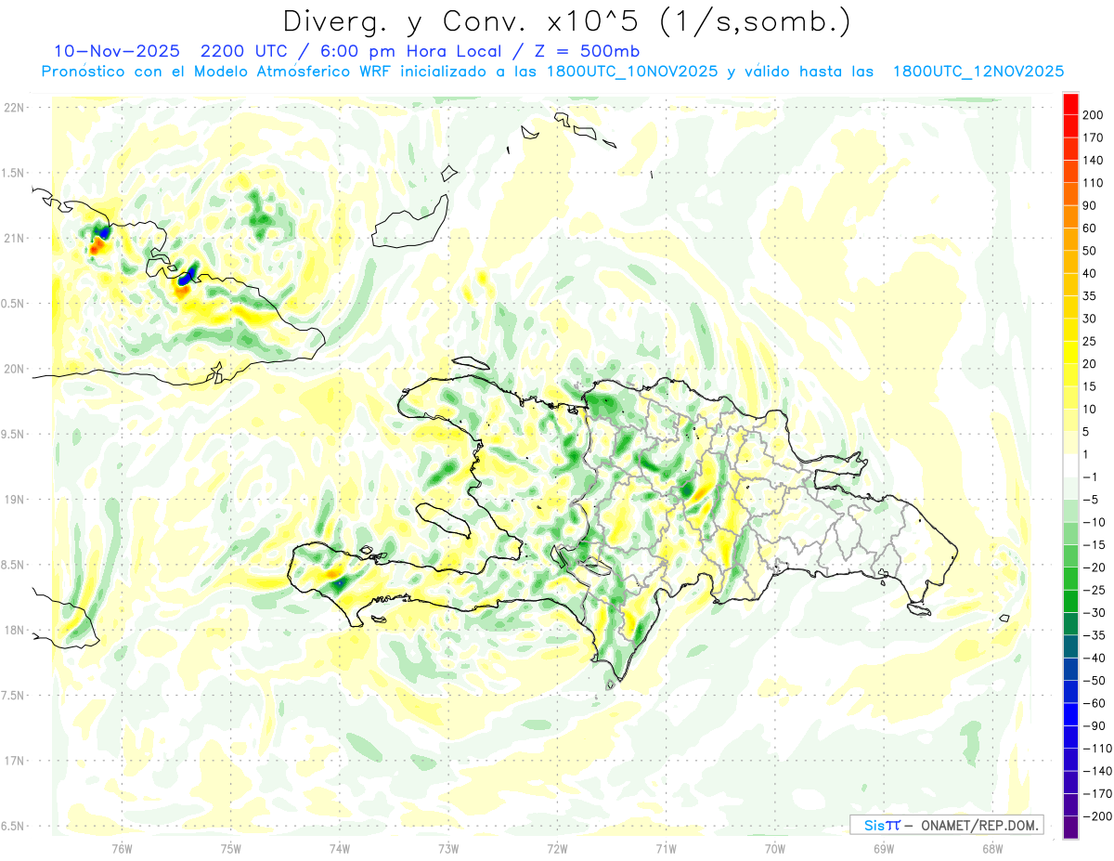Click the '20N' latitude label

(x=13, y=369)
